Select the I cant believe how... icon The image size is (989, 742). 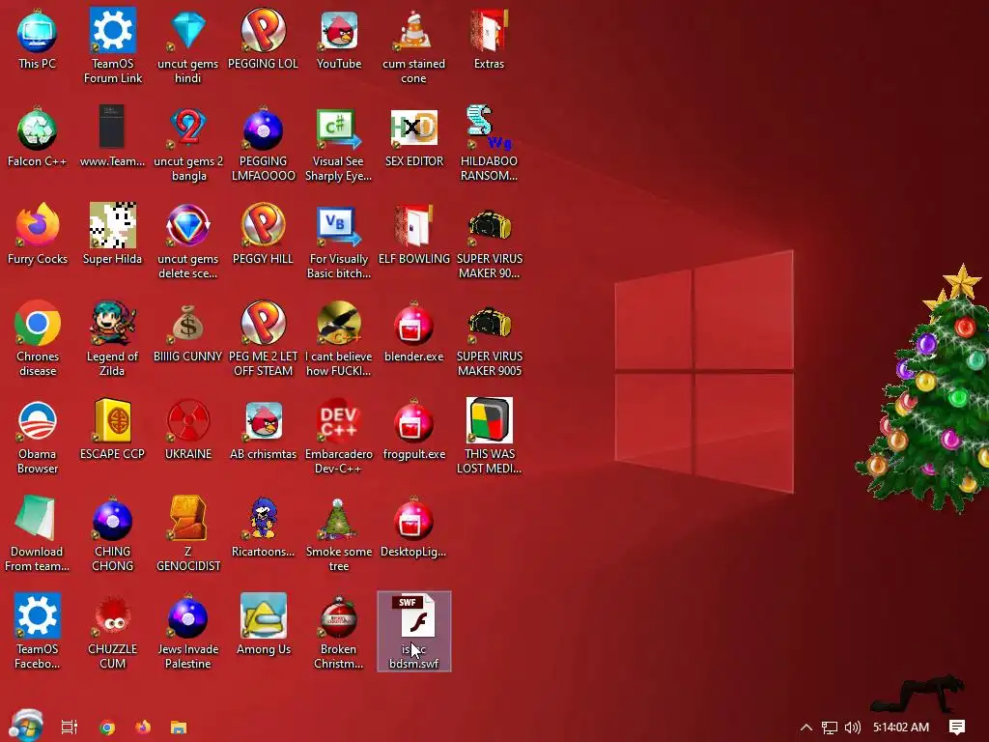pos(339,339)
